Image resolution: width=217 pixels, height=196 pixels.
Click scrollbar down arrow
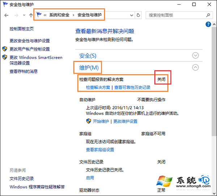[214, 193]
